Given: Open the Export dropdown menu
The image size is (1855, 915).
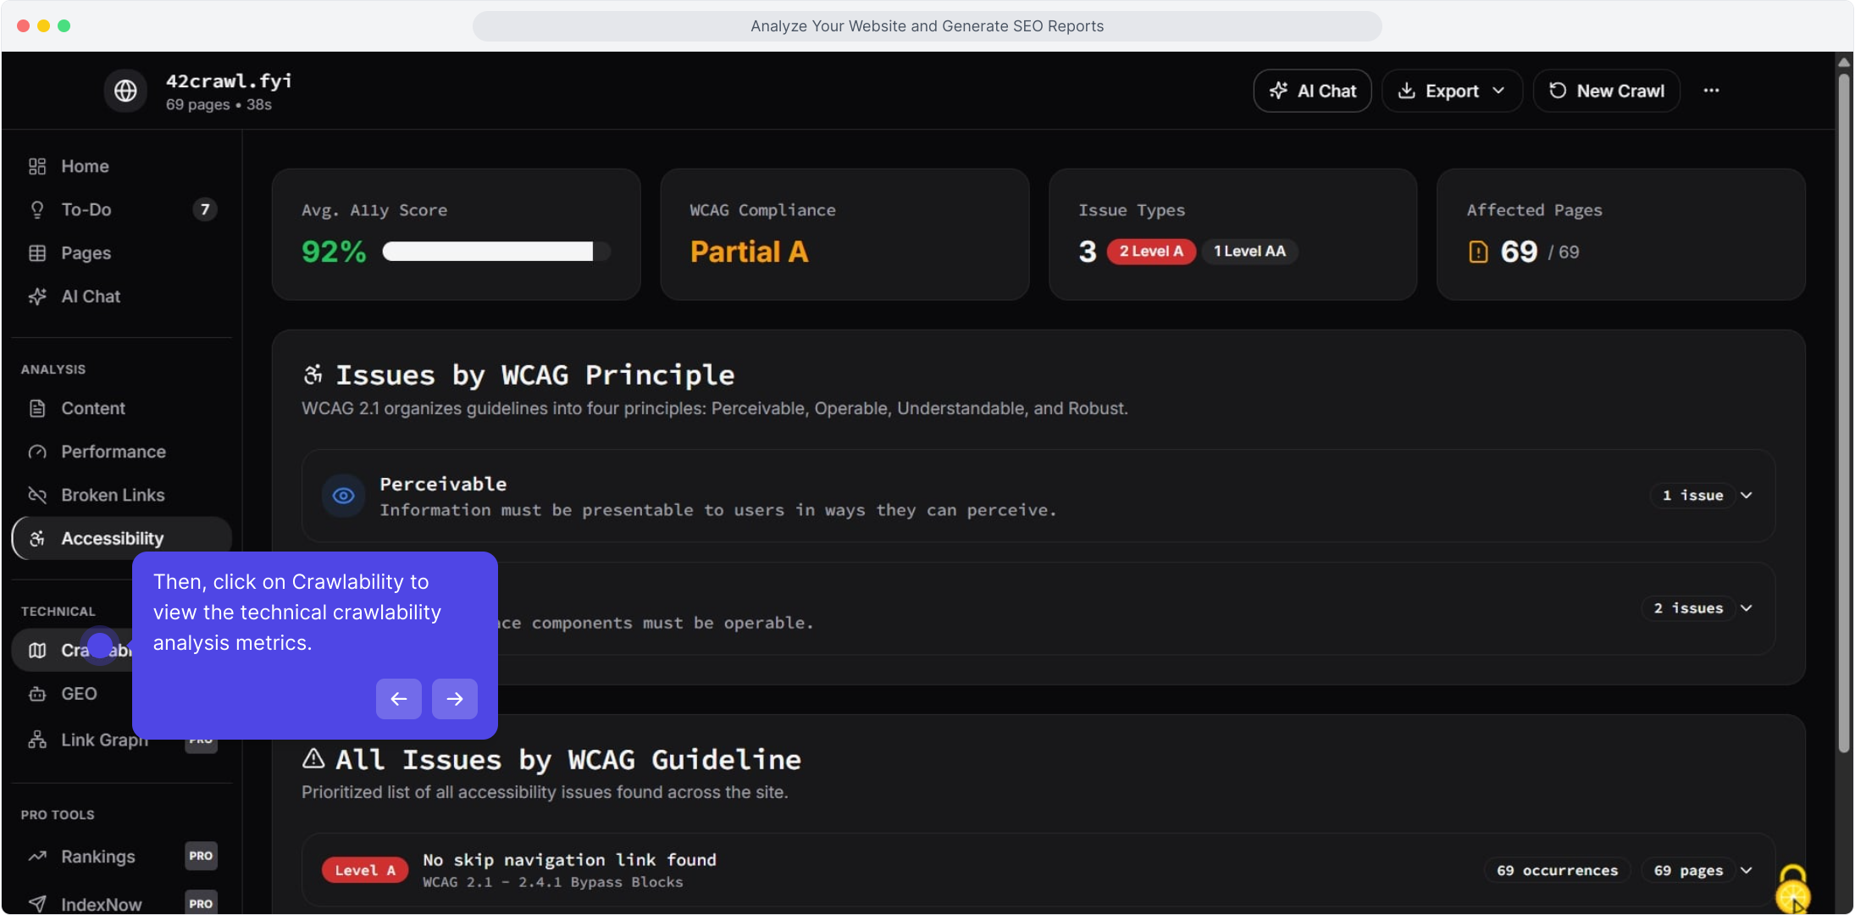Looking at the screenshot, I should 1452,91.
